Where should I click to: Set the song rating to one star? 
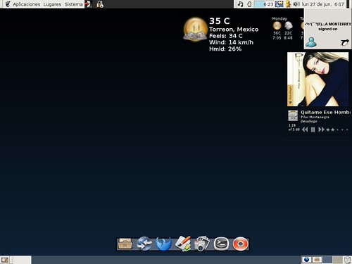(x=328, y=130)
